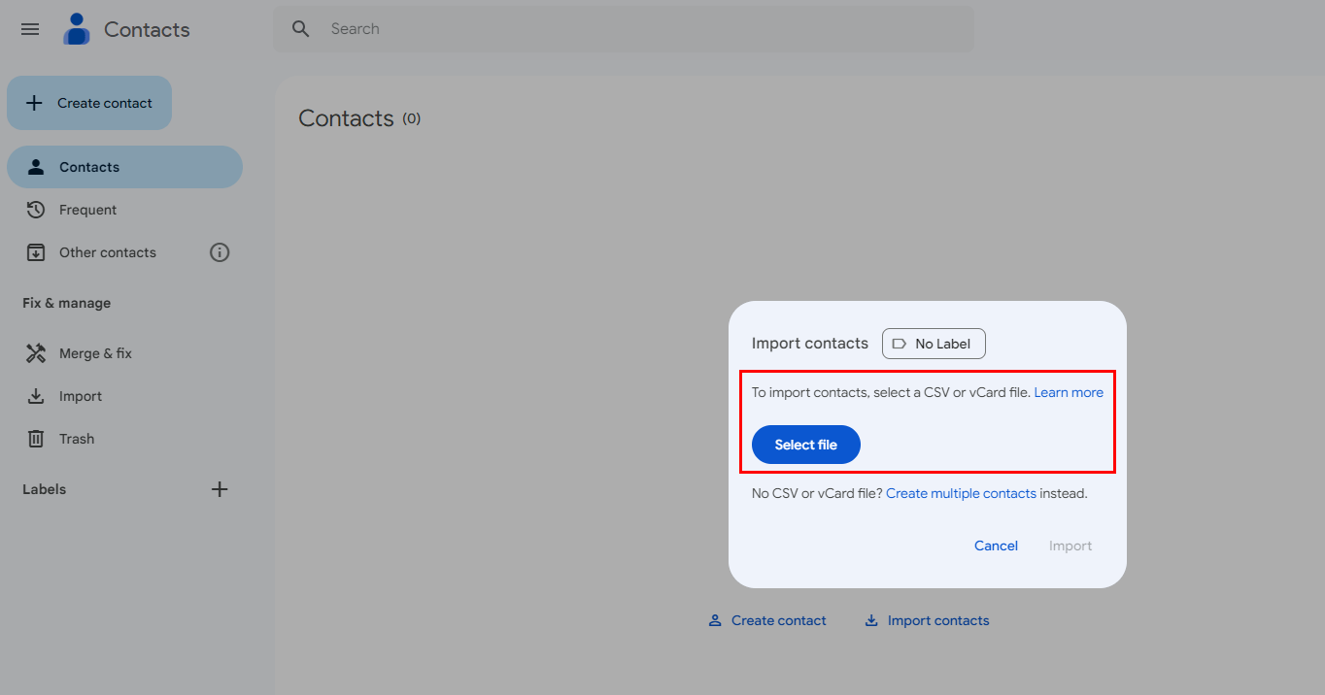Click Create multiple contacts instead
This screenshot has height=695, width=1325.
[961, 493]
